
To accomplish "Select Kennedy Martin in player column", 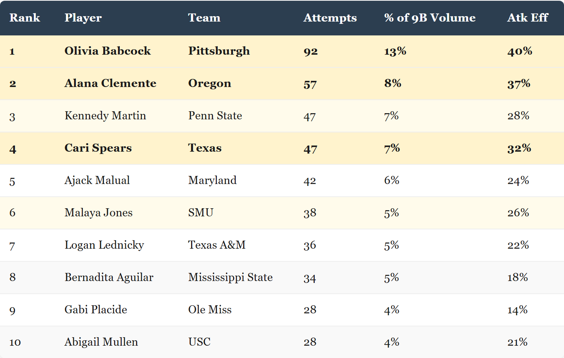I will [x=105, y=115].
